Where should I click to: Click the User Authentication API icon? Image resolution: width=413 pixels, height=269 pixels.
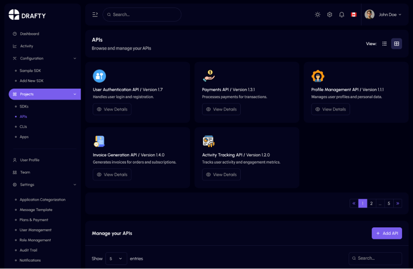(100, 76)
